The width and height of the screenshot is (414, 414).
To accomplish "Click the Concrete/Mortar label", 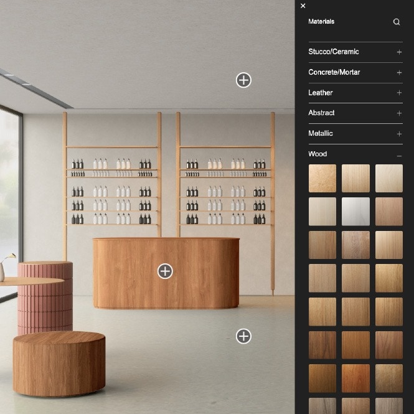I will (334, 72).
